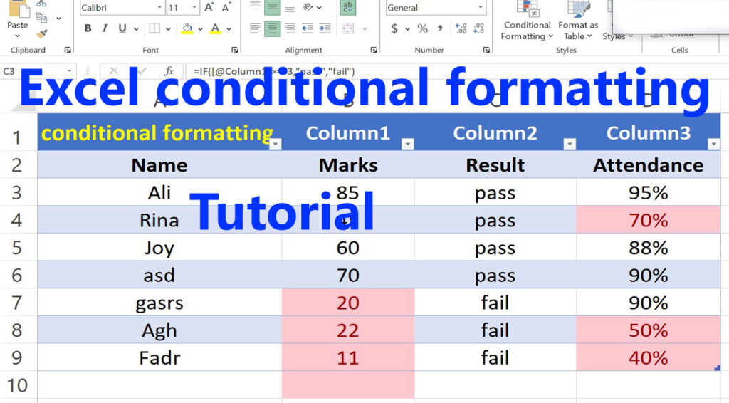The height and width of the screenshot is (403, 729).
Task: Open the Column3 filter dropdown
Action: click(x=713, y=144)
